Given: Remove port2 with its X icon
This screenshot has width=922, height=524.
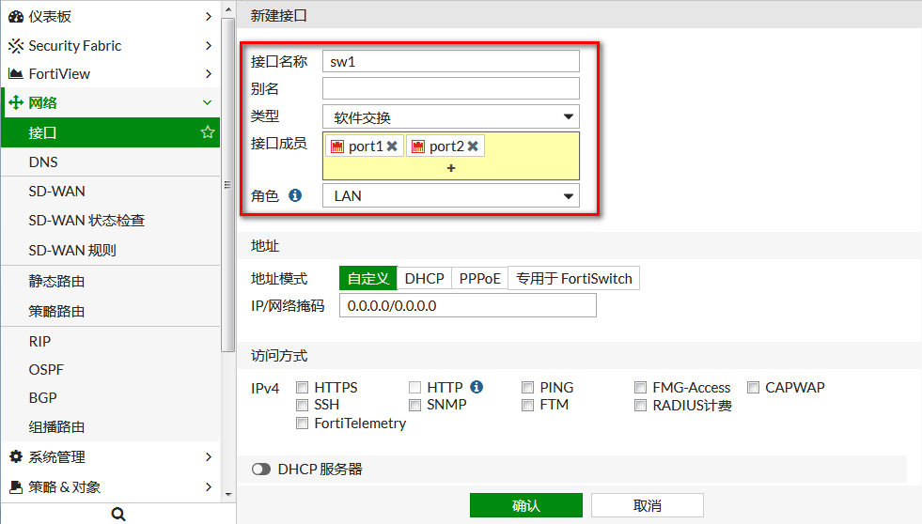Looking at the screenshot, I should pyautogui.click(x=473, y=146).
